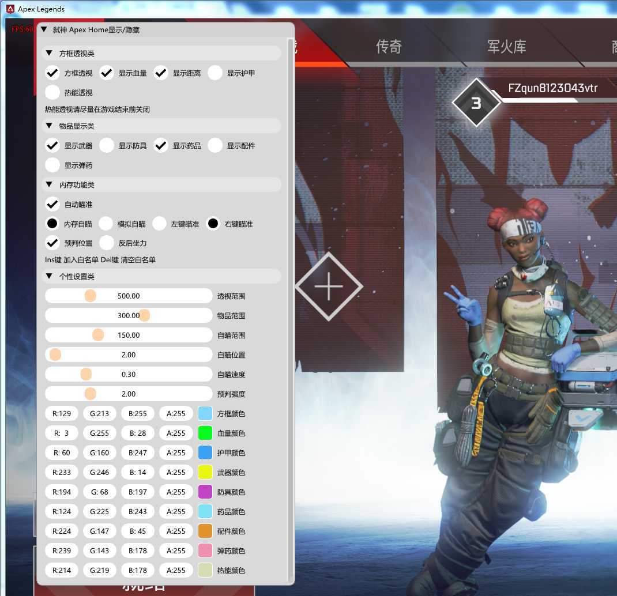
Task: Uncheck the 显示距离 checkbox
Action: point(160,73)
